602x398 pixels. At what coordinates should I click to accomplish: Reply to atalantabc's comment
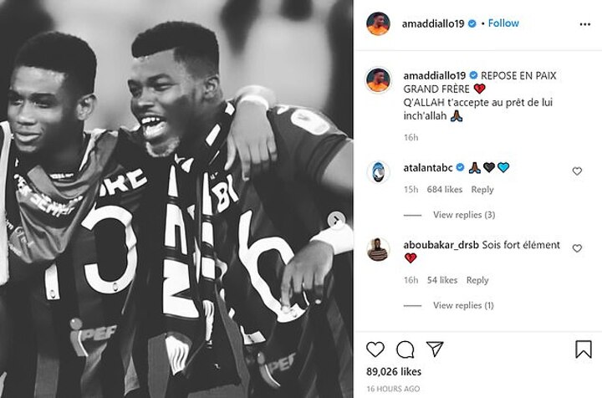click(482, 190)
